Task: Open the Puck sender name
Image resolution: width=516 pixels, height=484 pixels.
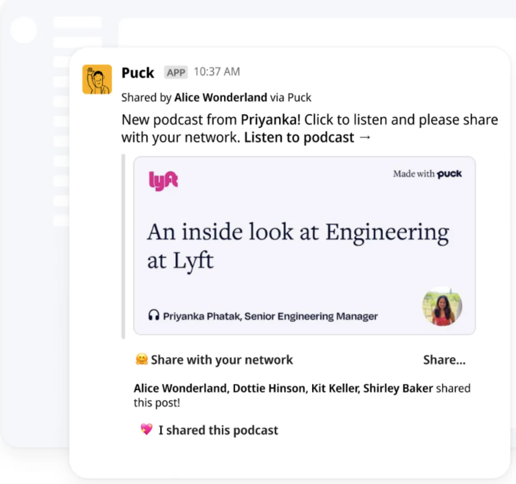Action: pyautogui.click(x=138, y=73)
